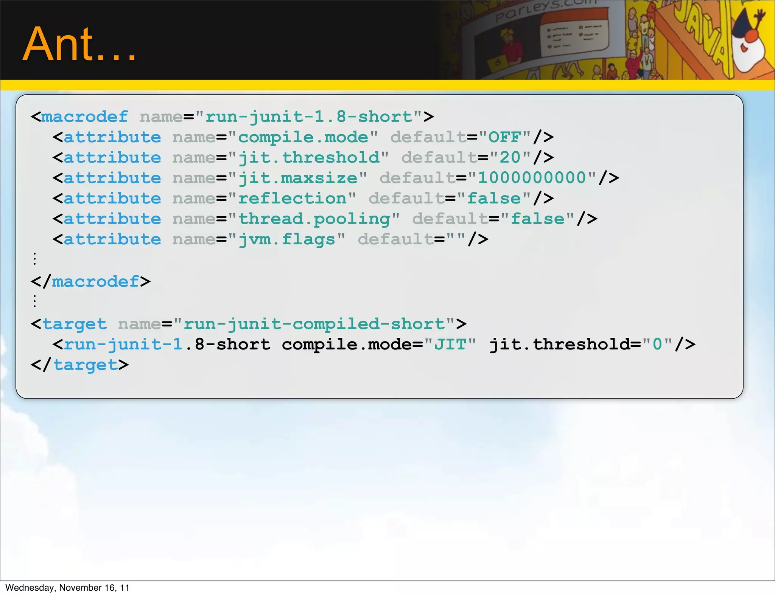The height and width of the screenshot is (596, 775).
Task: Click the "compile.mode" attribute name
Action: click(x=303, y=138)
